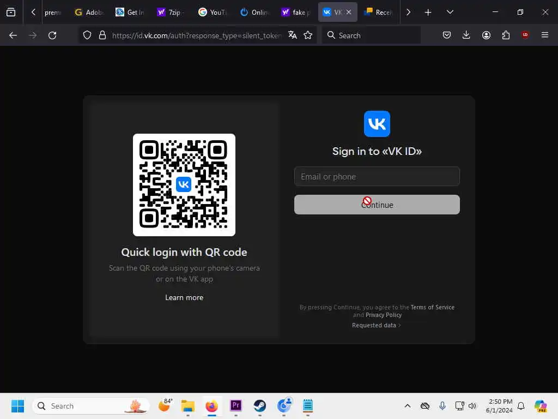Click the Continue button

point(377,205)
